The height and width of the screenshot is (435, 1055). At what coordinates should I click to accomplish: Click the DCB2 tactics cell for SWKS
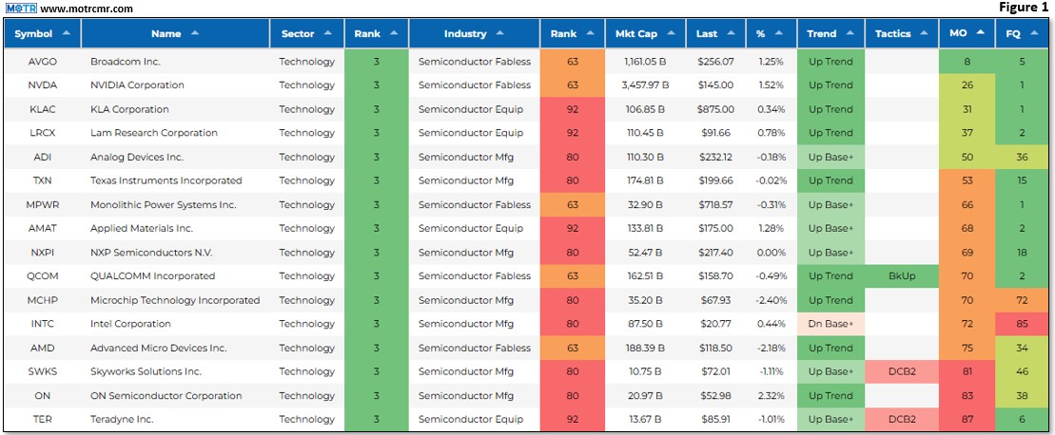902,371
